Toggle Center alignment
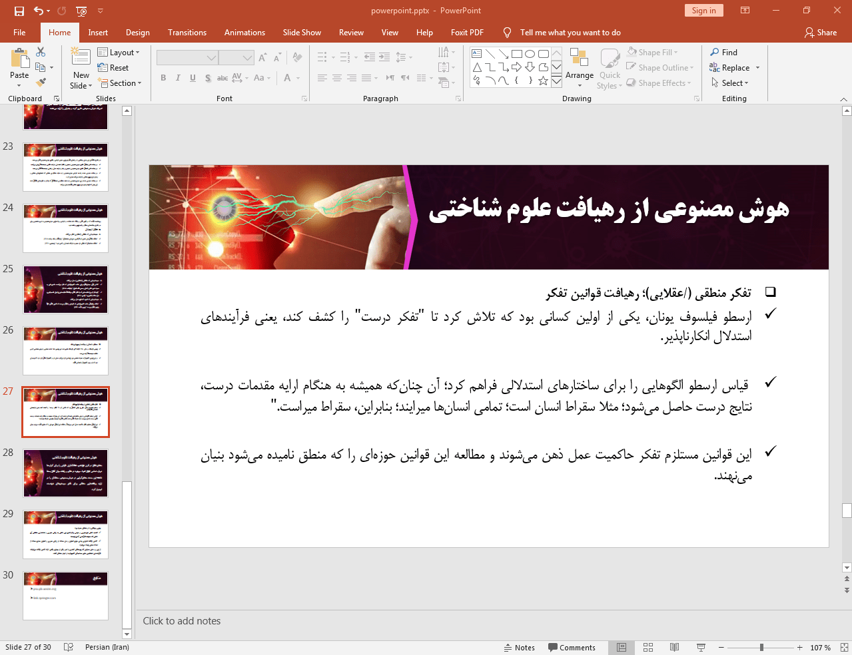 (x=337, y=78)
